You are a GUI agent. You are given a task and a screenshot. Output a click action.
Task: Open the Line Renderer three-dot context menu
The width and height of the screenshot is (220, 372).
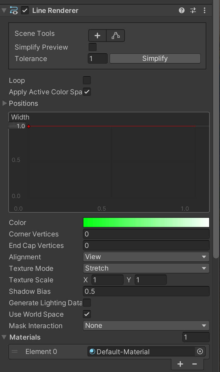click(205, 11)
